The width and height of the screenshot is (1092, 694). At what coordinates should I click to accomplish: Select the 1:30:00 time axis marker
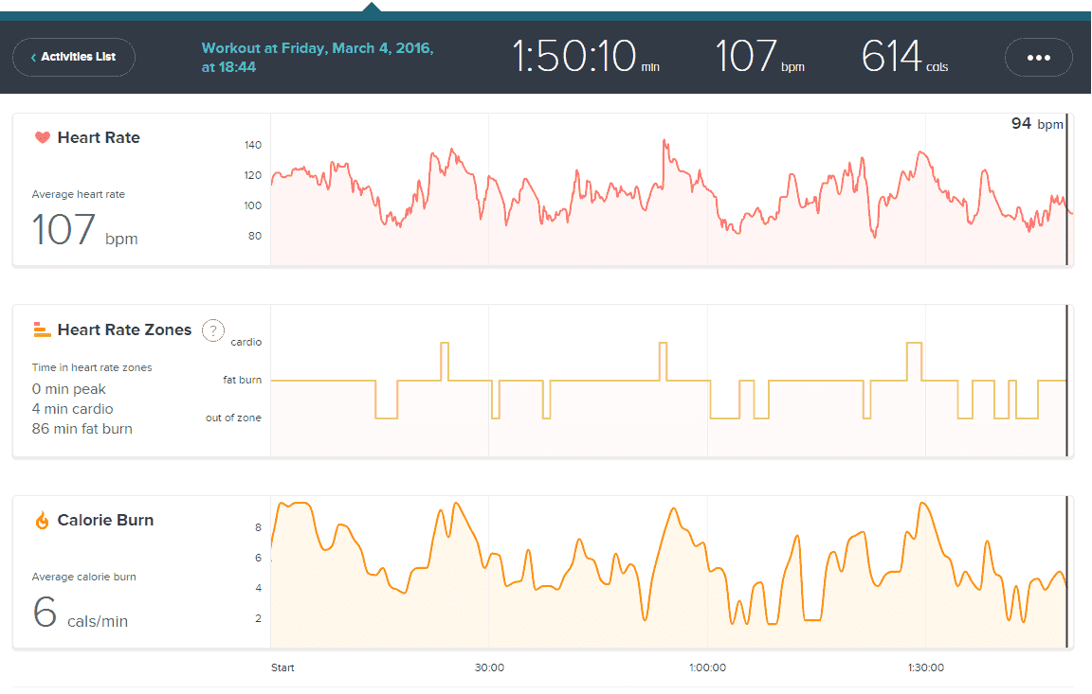click(x=925, y=667)
